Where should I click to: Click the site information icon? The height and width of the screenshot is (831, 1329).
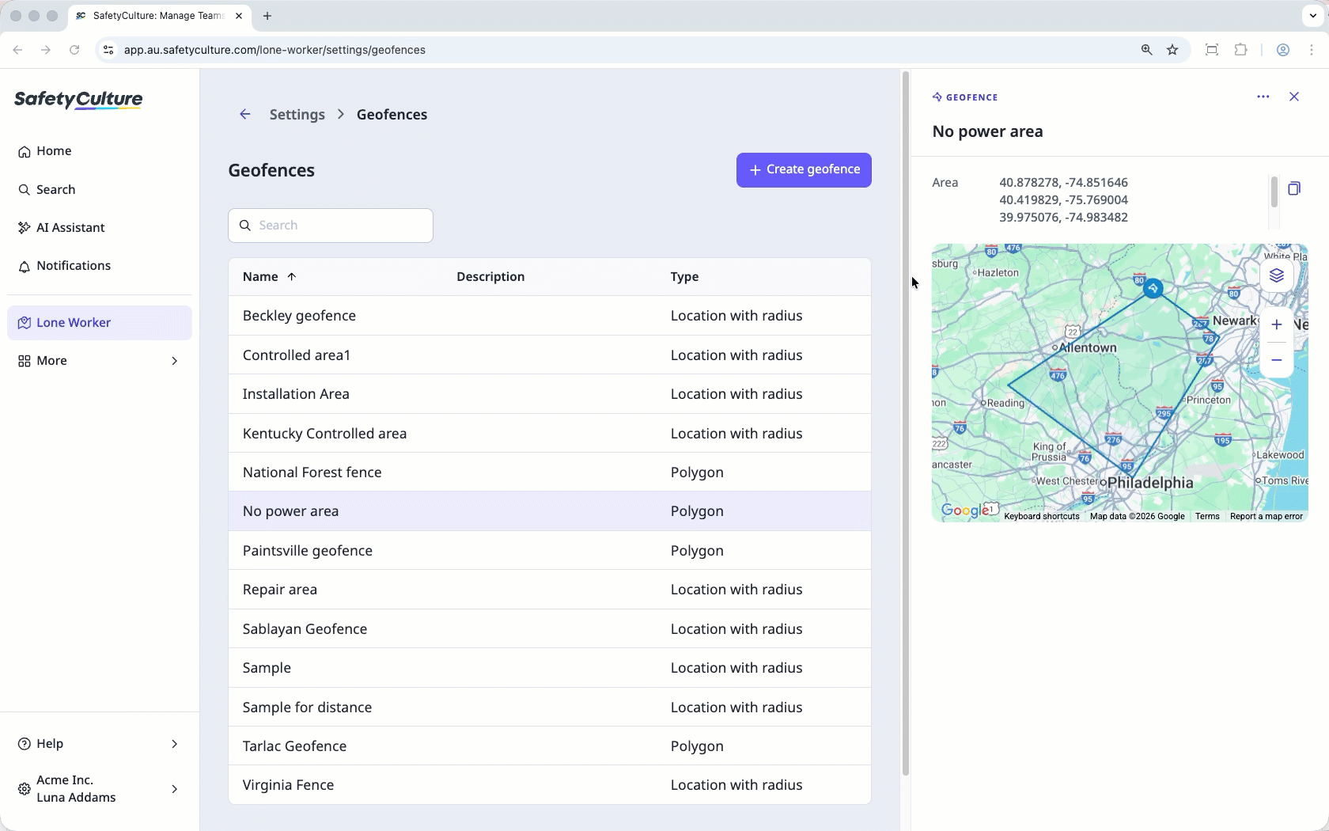pyautogui.click(x=108, y=50)
